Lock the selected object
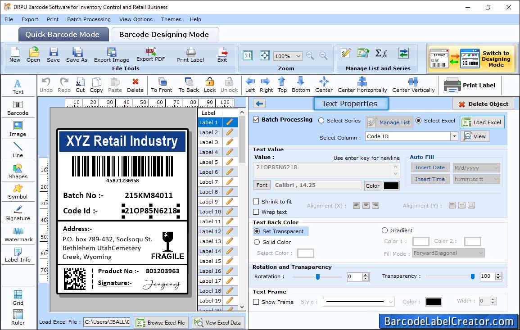Image resolution: width=520 pixels, height=330 pixels. coord(210,85)
